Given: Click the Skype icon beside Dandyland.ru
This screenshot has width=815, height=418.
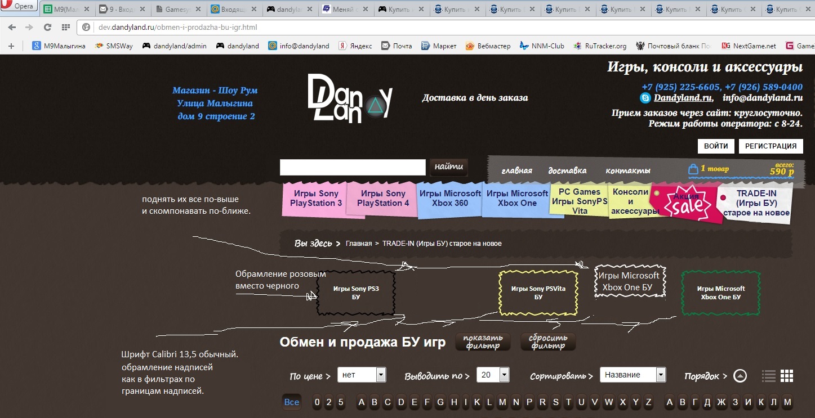Looking at the screenshot, I should click(x=645, y=98).
